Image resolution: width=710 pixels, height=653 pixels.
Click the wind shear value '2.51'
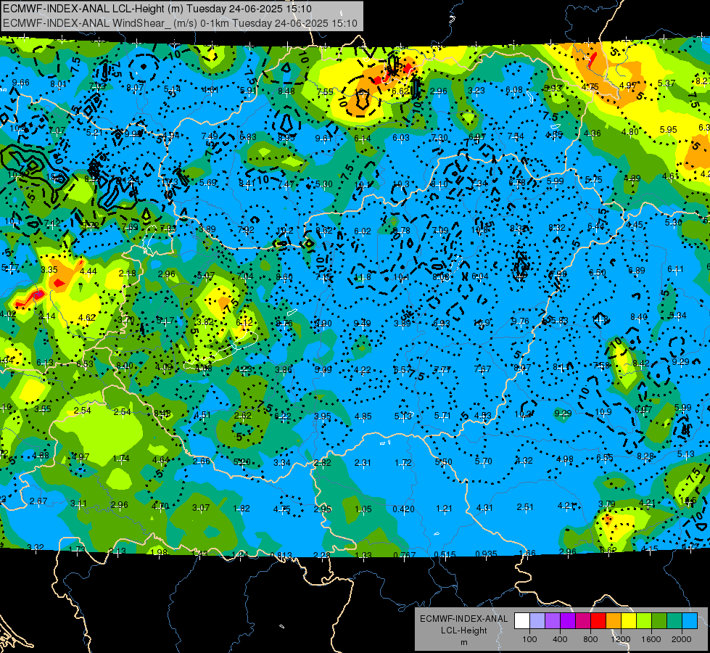(x=525, y=506)
